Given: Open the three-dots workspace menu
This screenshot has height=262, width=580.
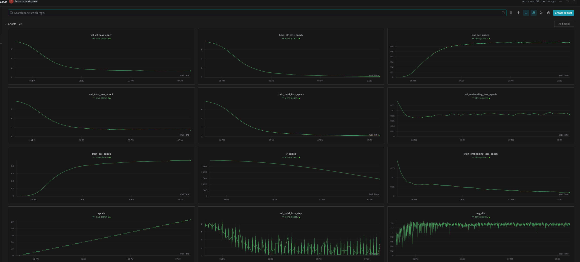Looking at the screenshot, I should coord(560,2).
